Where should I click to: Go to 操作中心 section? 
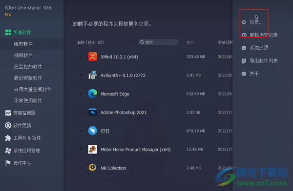point(22,163)
